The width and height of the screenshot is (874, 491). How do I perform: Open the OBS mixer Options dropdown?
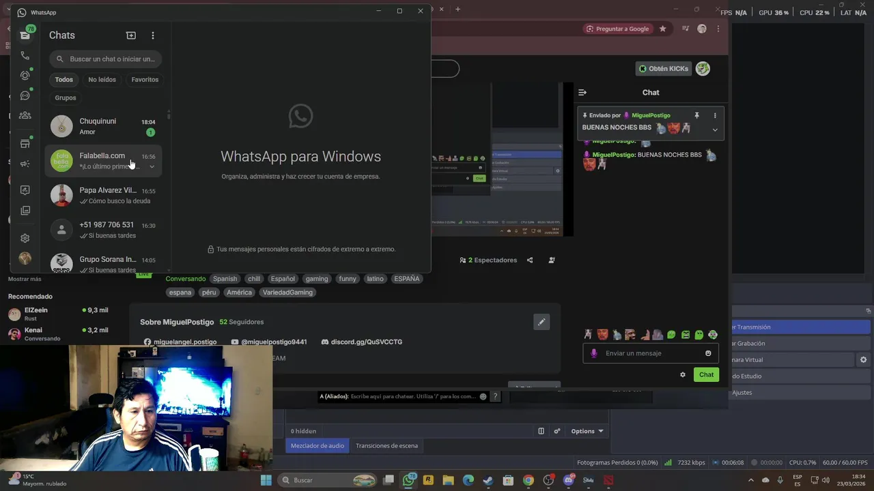click(587, 431)
